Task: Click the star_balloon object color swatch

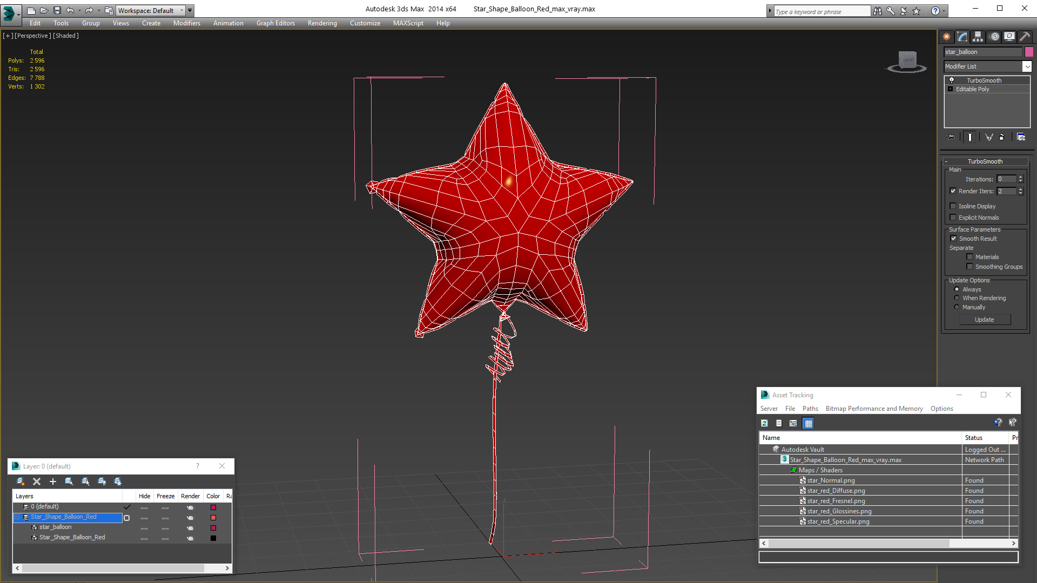Action: click(1029, 52)
